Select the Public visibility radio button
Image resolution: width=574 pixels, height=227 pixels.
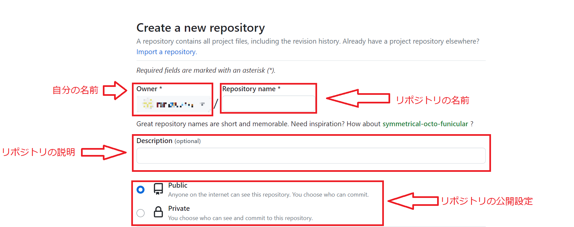tap(141, 190)
